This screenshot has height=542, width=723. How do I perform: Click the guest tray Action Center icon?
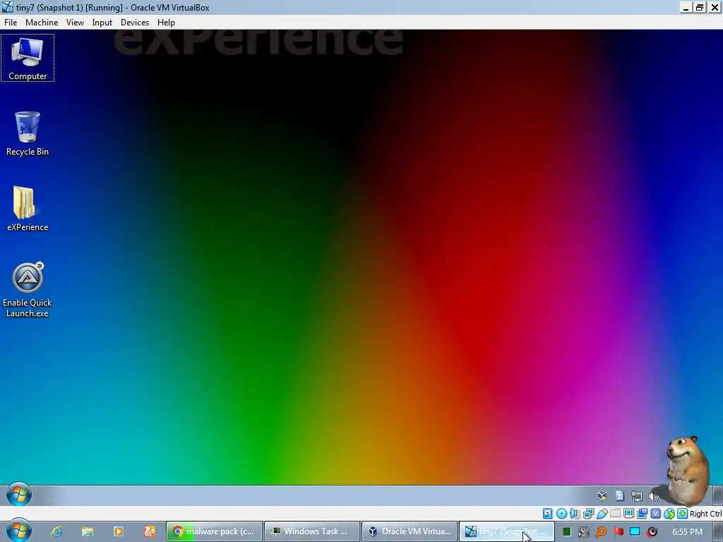pos(620,496)
